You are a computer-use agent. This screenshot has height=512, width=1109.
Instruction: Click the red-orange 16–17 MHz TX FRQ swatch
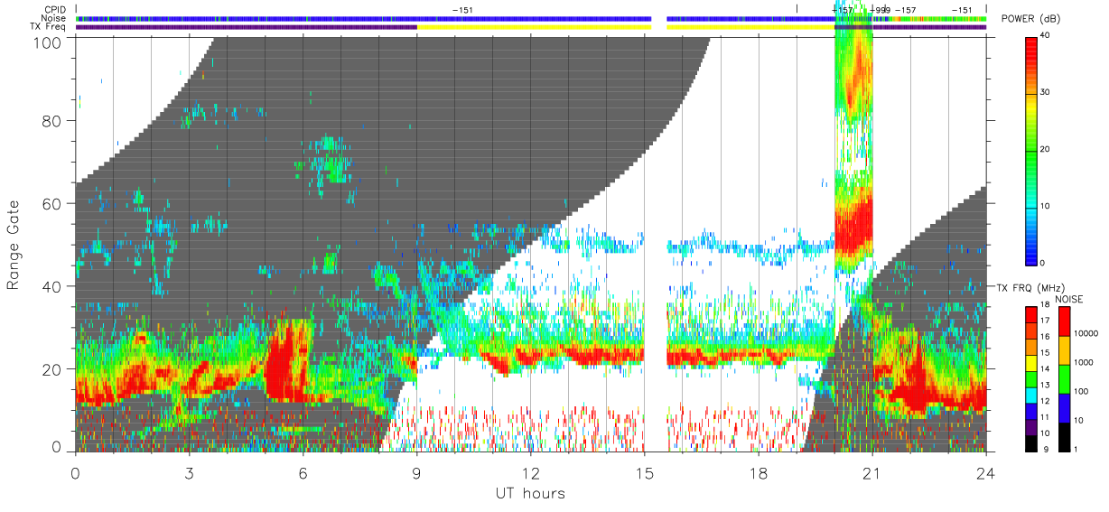coord(1031,331)
